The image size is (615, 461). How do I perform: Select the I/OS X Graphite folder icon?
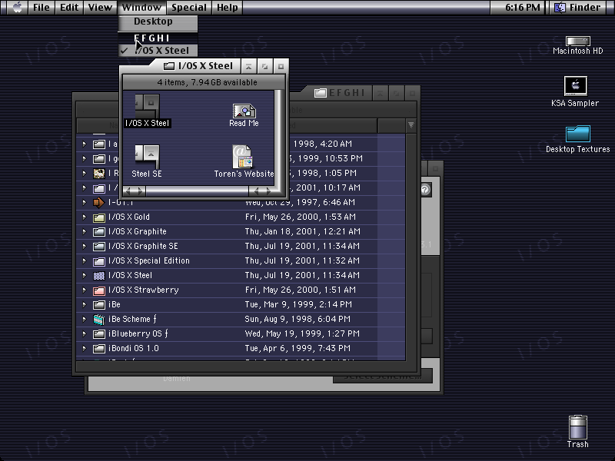[99, 232]
